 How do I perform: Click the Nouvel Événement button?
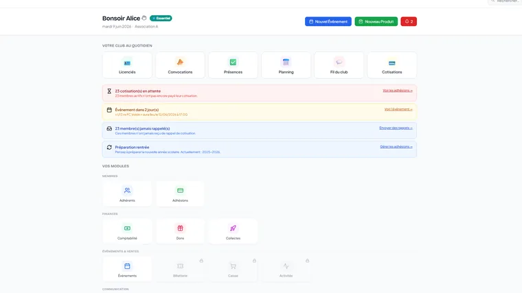pyautogui.click(x=328, y=22)
